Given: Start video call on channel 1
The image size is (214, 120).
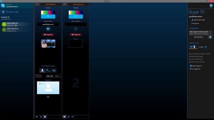Looking at the screenshot, I should [x=48, y=29].
